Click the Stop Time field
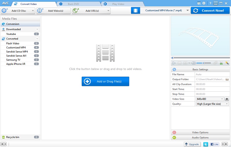Viewport: 231px width, 147px height. point(212,94)
